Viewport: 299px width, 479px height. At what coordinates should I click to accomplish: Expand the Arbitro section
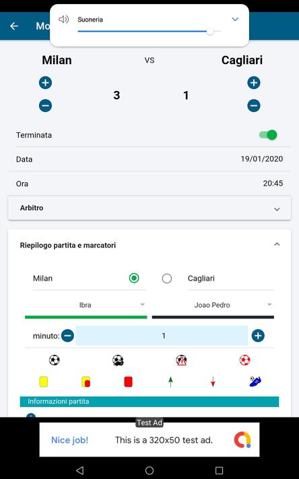[x=149, y=208]
